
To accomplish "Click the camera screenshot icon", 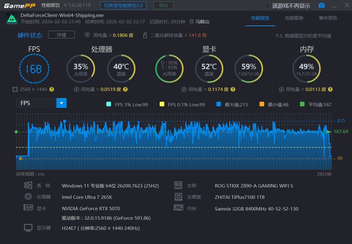I will pos(321,5).
